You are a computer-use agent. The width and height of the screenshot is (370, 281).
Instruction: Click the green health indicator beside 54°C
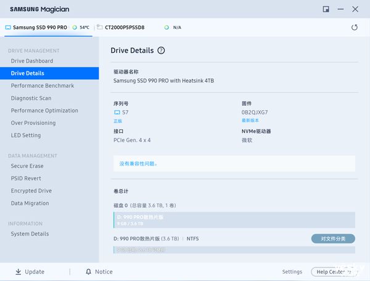75,27
